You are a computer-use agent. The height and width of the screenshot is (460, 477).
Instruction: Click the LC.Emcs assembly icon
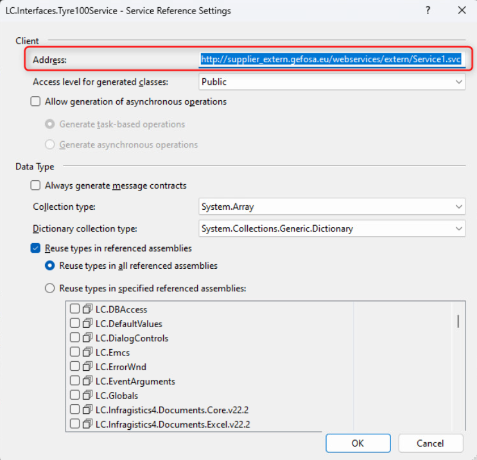(x=87, y=352)
